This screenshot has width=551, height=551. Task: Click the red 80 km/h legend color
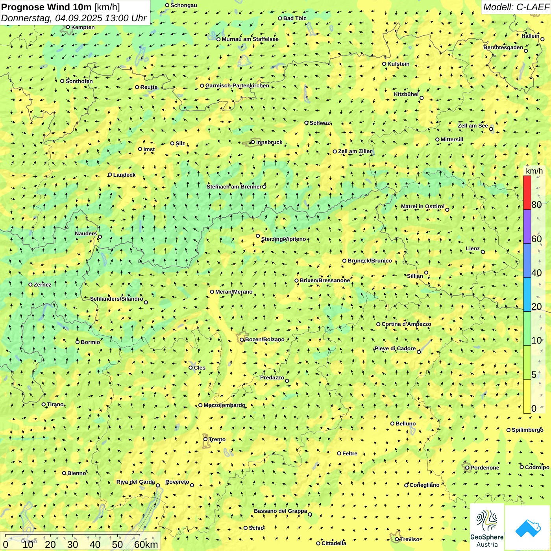coord(527,192)
